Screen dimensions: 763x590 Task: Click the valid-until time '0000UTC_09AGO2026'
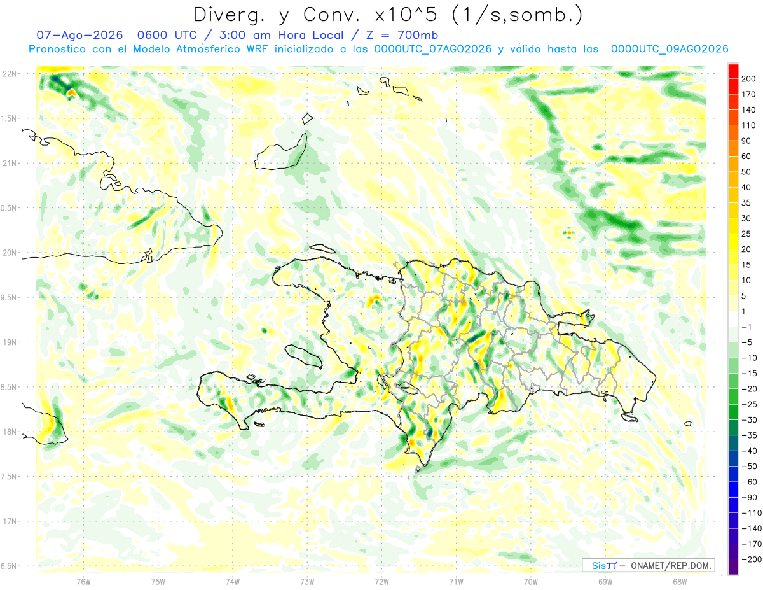click(670, 49)
